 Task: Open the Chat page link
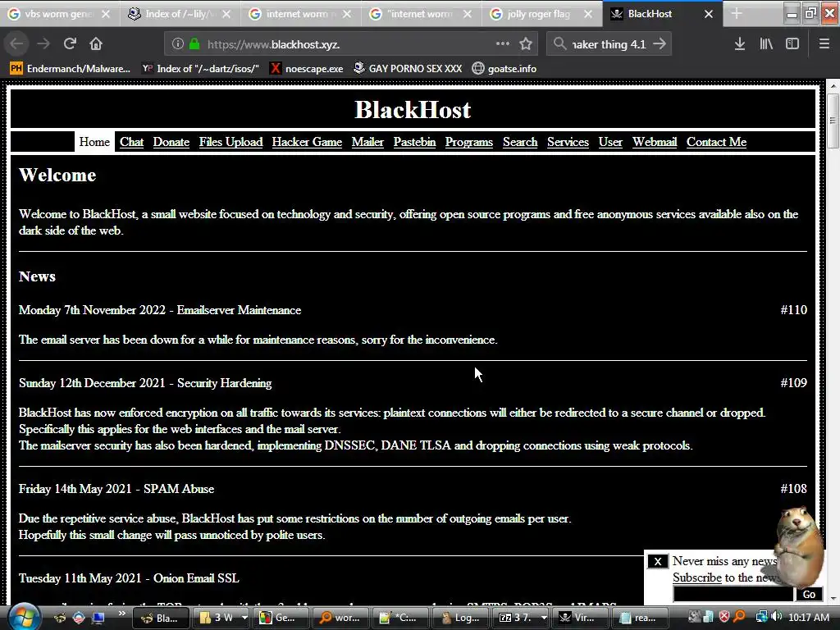click(131, 142)
